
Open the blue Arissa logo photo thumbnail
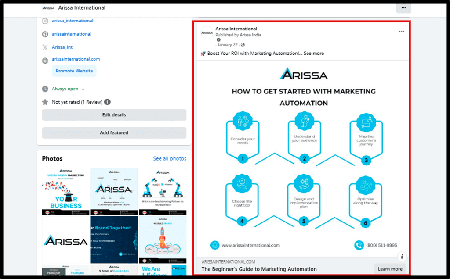click(114, 191)
